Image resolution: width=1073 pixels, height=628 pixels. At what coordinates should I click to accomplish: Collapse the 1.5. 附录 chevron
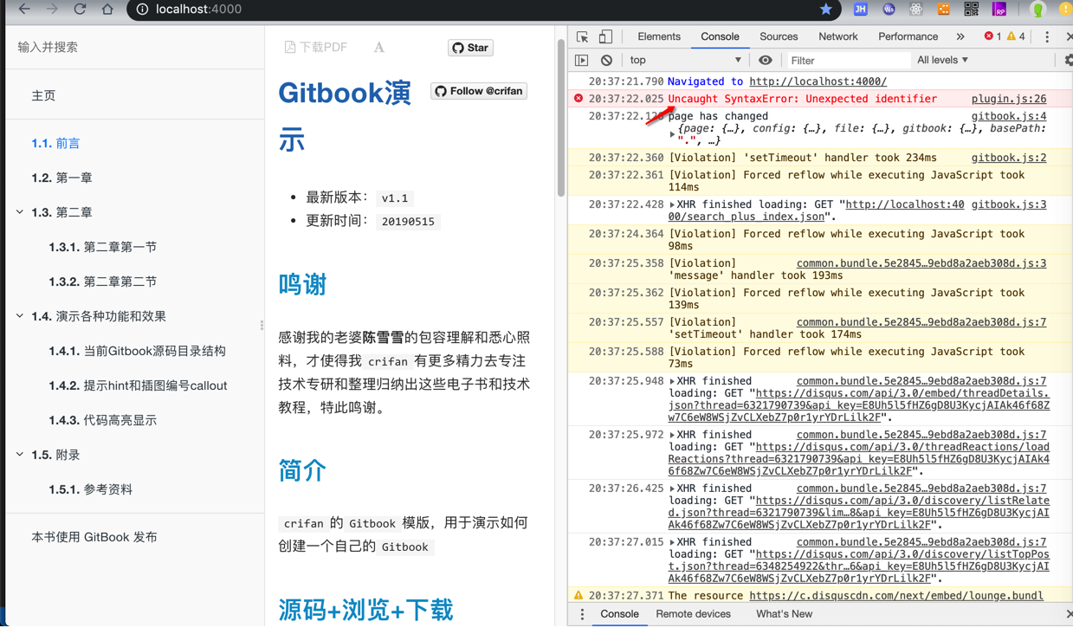pos(20,455)
